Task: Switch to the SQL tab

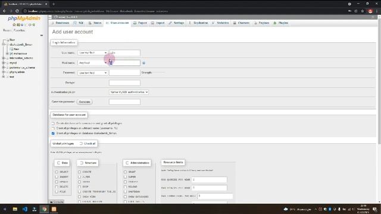Action: tap(79, 23)
